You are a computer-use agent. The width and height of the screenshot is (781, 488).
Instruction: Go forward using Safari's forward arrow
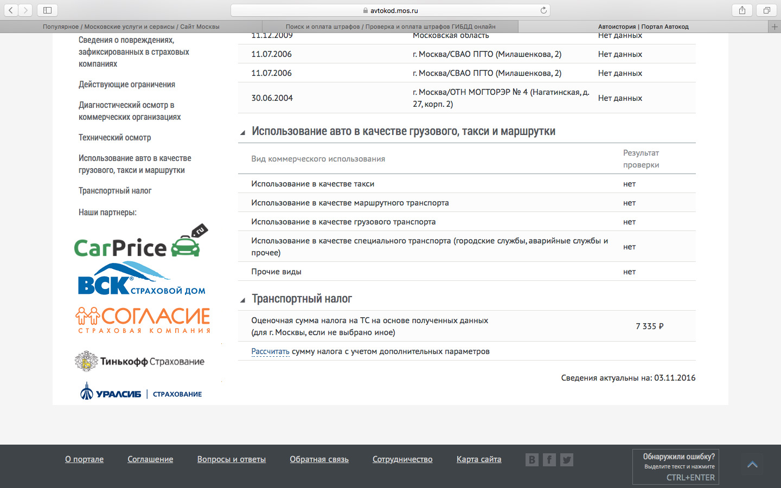(x=25, y=10)
